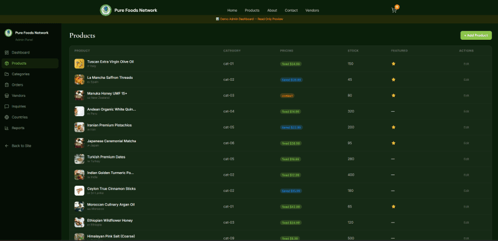Click the cat-06 category cell

coord(228,143)
